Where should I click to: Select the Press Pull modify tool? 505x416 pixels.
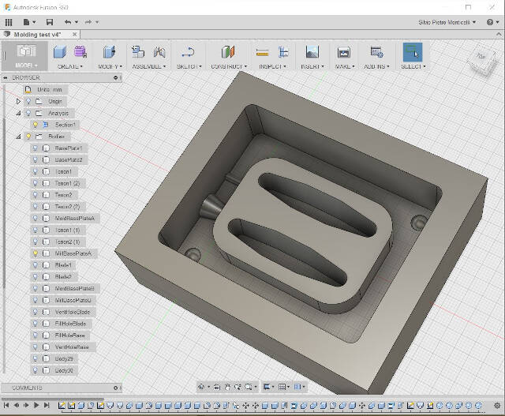(x=110, y=52)
